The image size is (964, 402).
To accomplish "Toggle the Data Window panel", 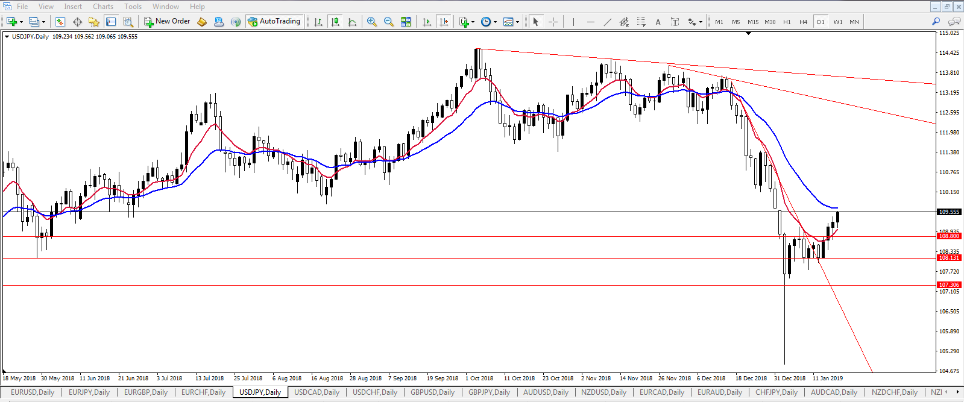I will point(77,22).
